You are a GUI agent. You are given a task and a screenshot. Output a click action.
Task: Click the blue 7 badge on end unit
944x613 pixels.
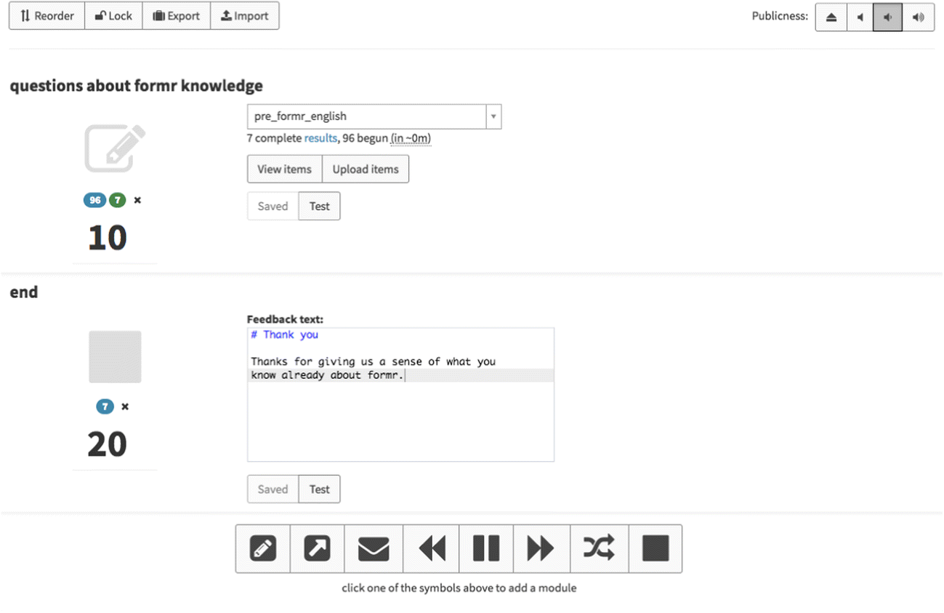[105, 406]
